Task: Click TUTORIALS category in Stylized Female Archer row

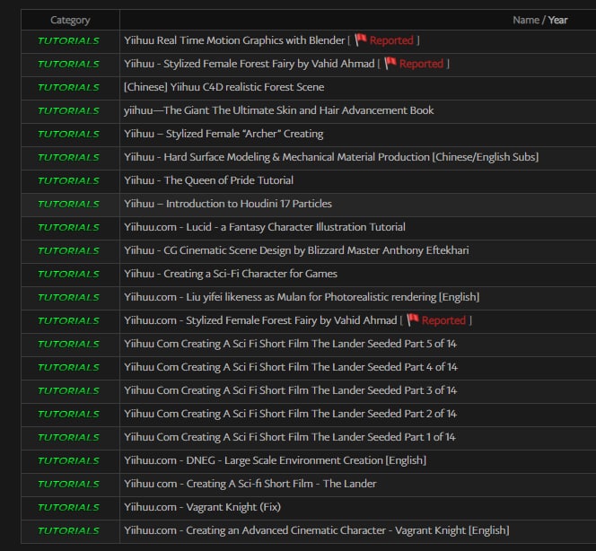Action: pyautogui.click(x=69, y=134)
